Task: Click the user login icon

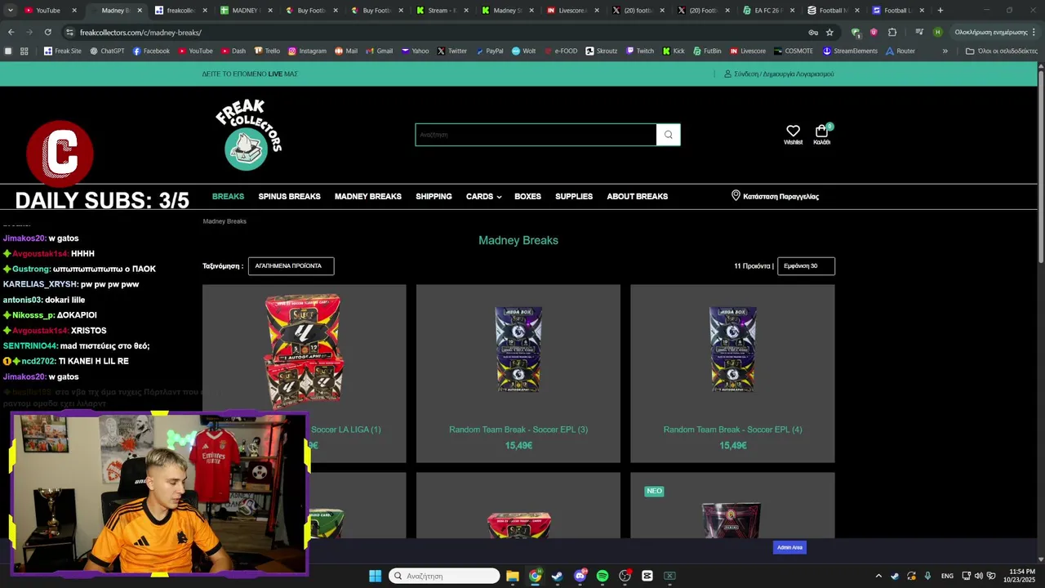Action: click(727, 73)
